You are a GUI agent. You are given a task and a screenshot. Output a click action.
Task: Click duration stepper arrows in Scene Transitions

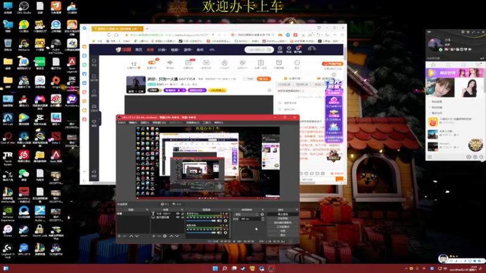click(263, 219)
